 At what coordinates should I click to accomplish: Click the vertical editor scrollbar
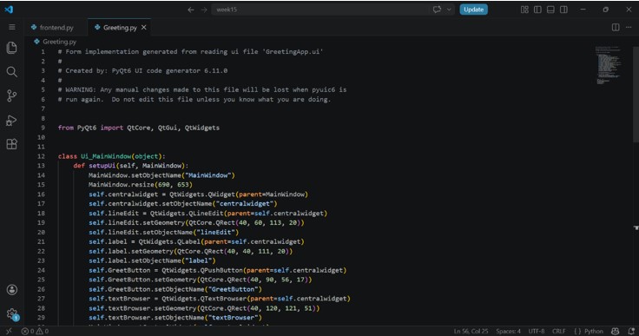point(636,95)
